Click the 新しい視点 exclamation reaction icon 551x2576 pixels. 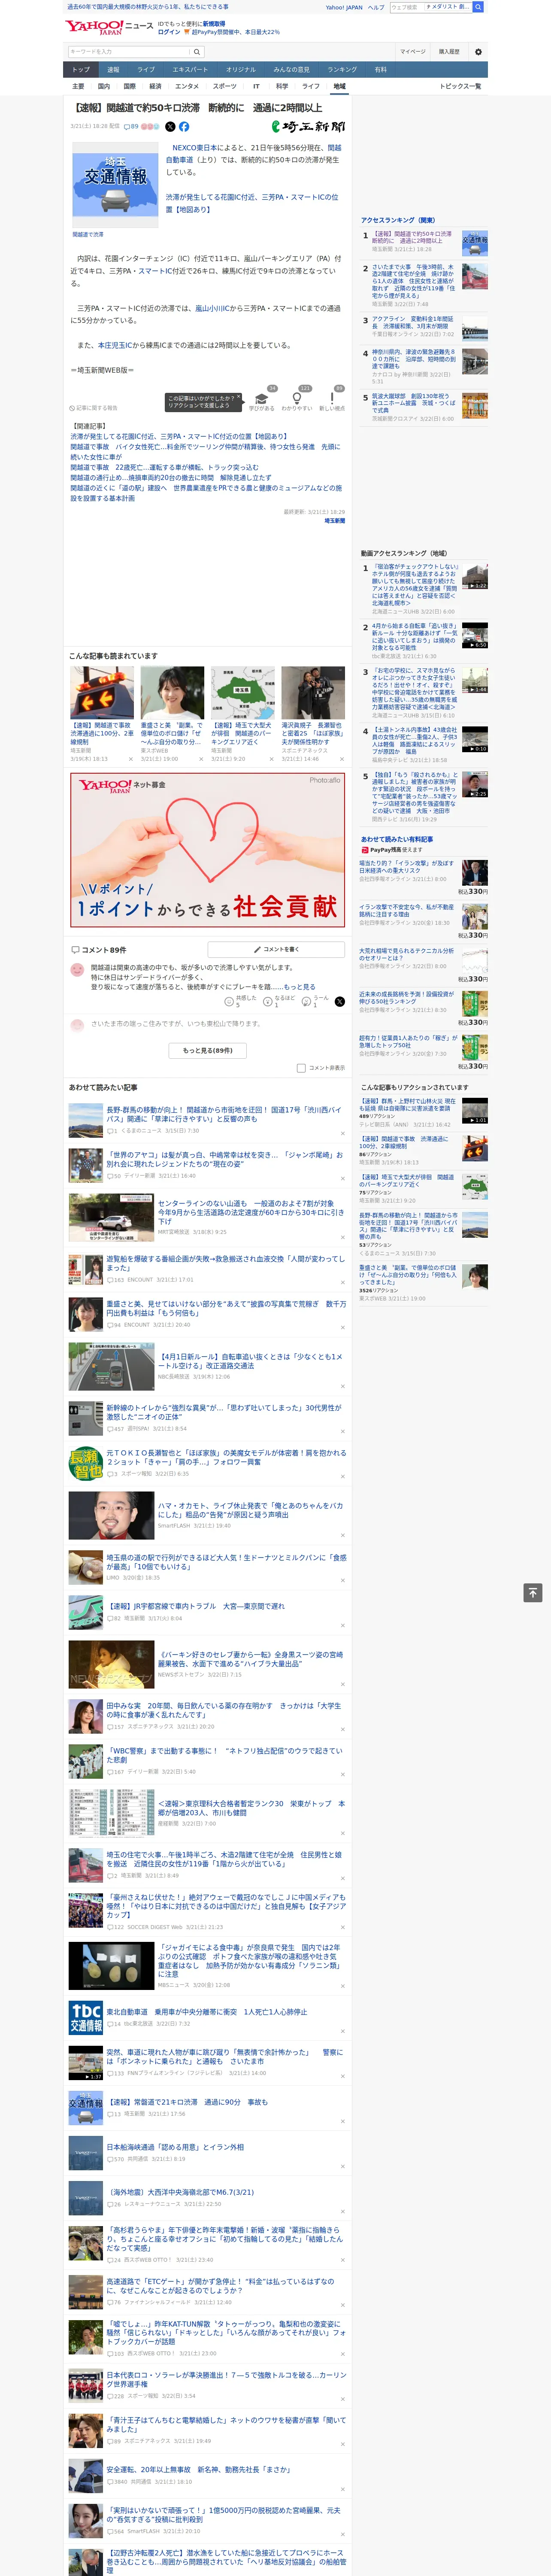tap(332, 398)
